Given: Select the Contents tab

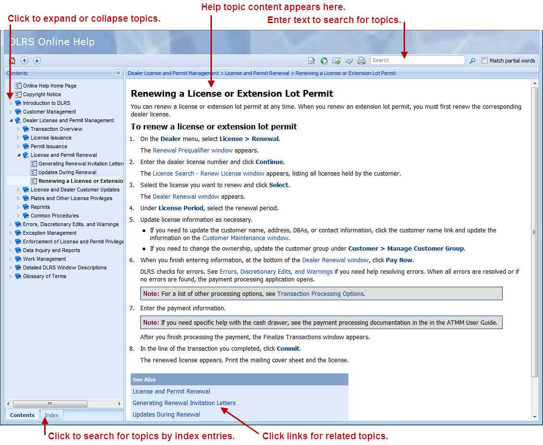Looking at the screenshot, I should pos(22,415).
